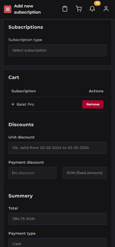Open the Select subscription dropdown
The image size is (115, 247).
pos(57,50)
